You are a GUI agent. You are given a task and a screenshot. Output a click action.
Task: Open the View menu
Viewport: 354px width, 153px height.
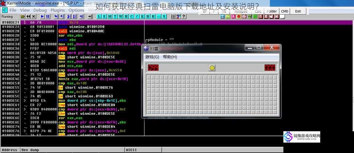click(x=25, y=10)
